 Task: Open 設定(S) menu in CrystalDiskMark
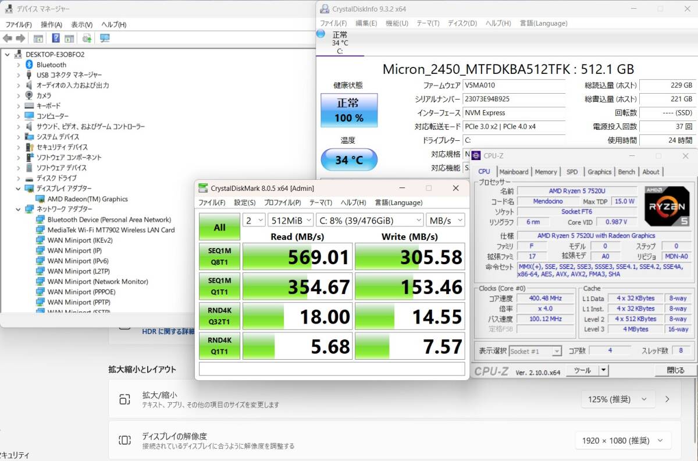(245, 203)
